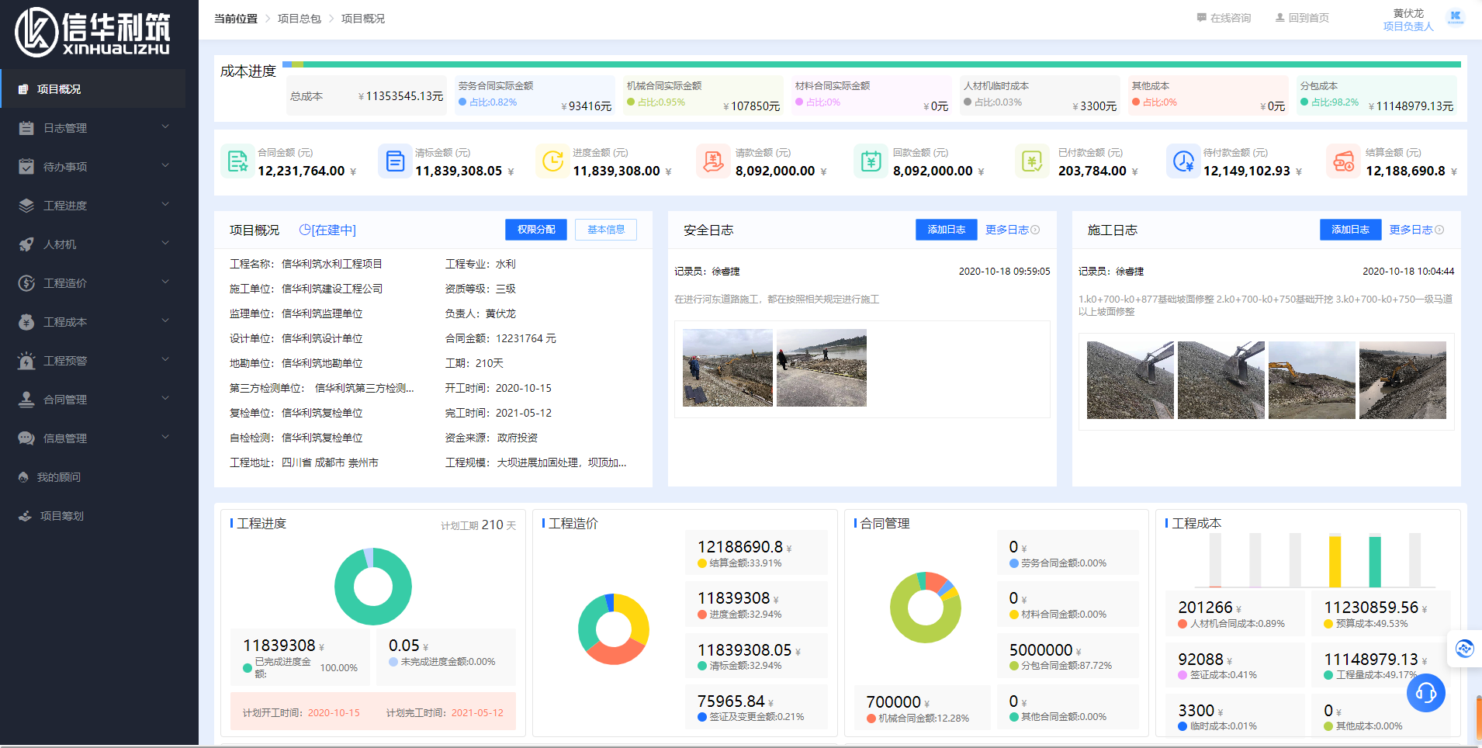Click the 结算金额 red coins icon
This screenshot has width=1482, height=748.
[1343, 161]
